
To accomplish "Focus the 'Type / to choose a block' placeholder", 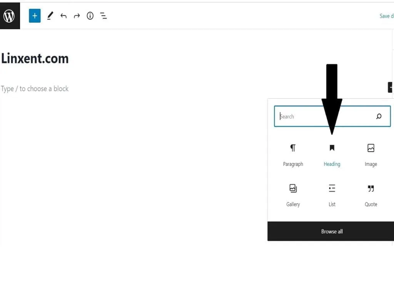I will (35, 89).
